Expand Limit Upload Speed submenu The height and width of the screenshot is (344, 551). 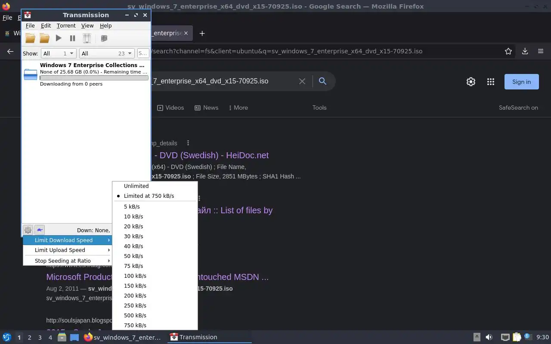point(67,250)
